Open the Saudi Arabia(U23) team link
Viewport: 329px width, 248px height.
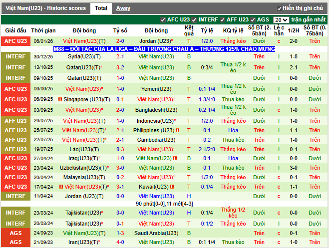pos(156,233)
